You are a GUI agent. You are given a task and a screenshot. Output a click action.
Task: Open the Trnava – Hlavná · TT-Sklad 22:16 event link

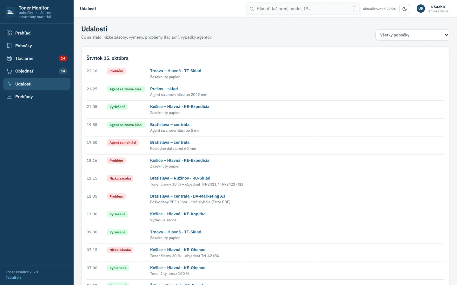click(x=176, y=71)
